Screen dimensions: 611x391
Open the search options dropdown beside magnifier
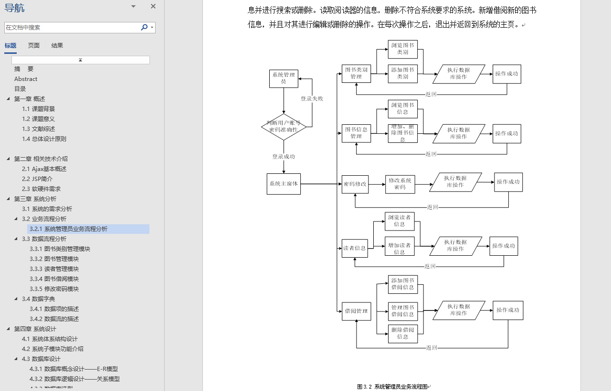pos(150,28)
